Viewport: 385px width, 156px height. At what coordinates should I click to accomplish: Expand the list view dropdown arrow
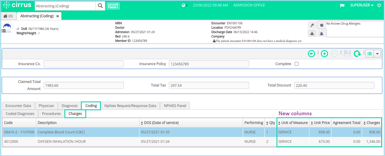coord(377,54)
